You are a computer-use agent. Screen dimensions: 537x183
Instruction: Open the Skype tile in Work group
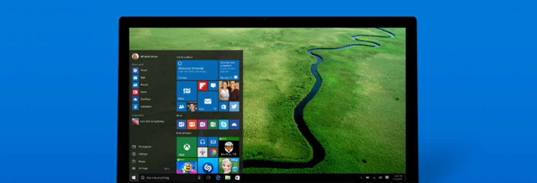pyautogui.click(x=224, y=124)
